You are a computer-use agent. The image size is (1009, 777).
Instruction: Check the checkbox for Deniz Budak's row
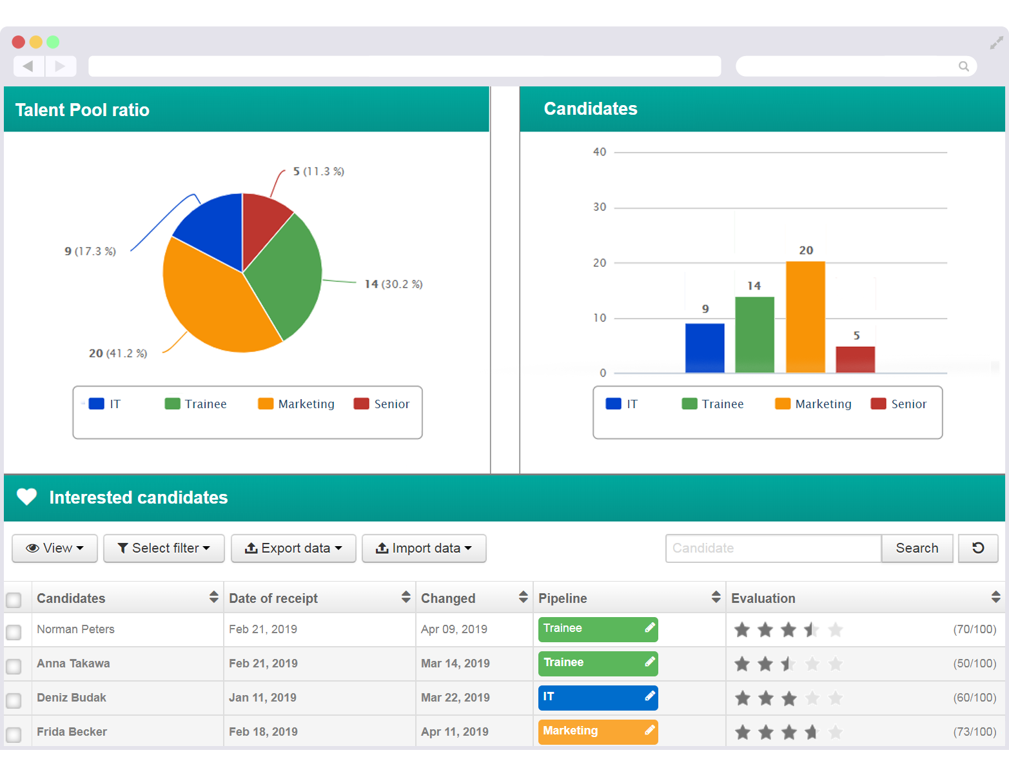tap(14, 698)
